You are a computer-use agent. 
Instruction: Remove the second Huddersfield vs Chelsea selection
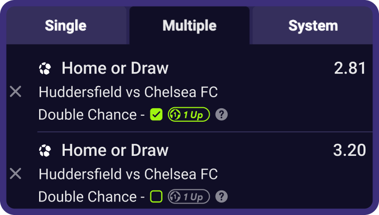click(x=16, y=174)
